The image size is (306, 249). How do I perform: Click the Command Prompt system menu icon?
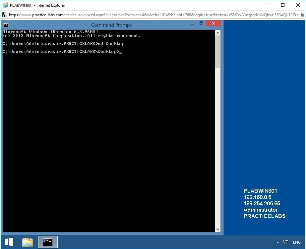click(x=6, y=25)
